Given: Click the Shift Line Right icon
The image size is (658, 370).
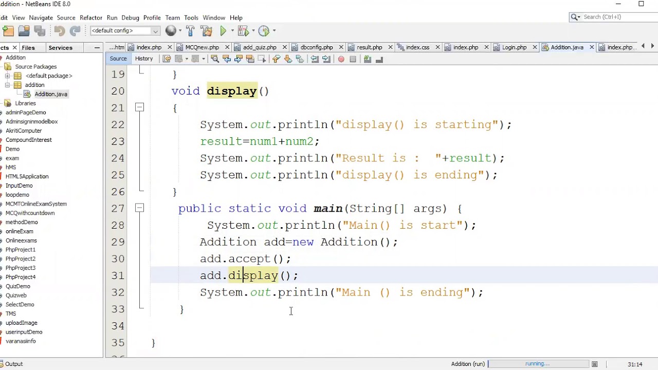Looking at the screenshot, I should point(326,59).
